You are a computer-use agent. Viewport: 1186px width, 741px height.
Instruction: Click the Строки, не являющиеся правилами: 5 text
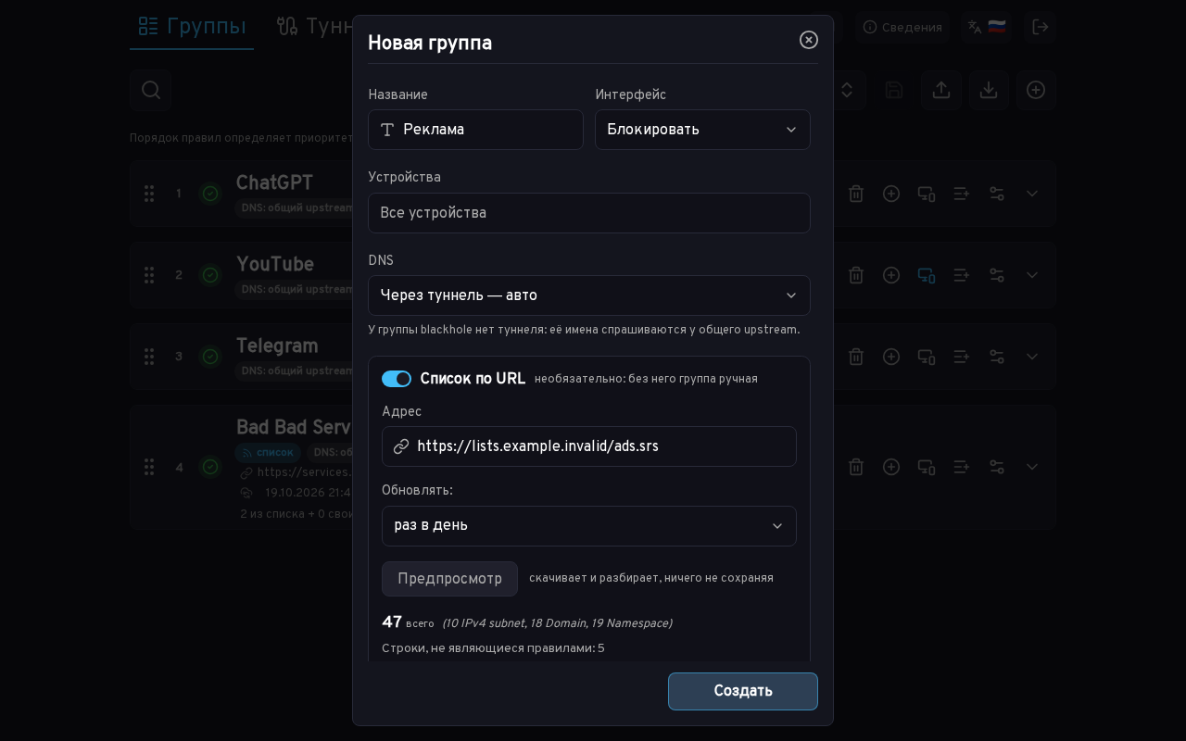click(493, 648)
